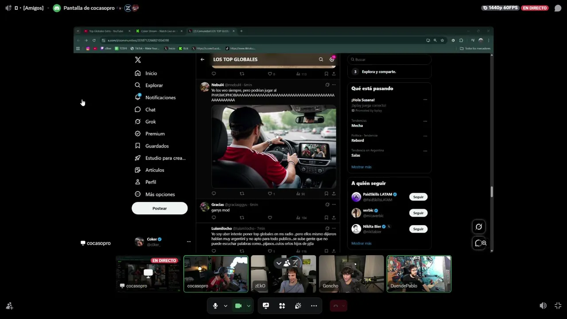The width and height of the screenshot is (567, 319).
Task: Open the car selfie image in Nebul4's post
Action: (274, 147)
